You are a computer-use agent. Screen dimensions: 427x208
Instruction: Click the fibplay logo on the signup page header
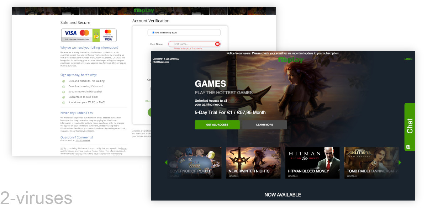144,11
